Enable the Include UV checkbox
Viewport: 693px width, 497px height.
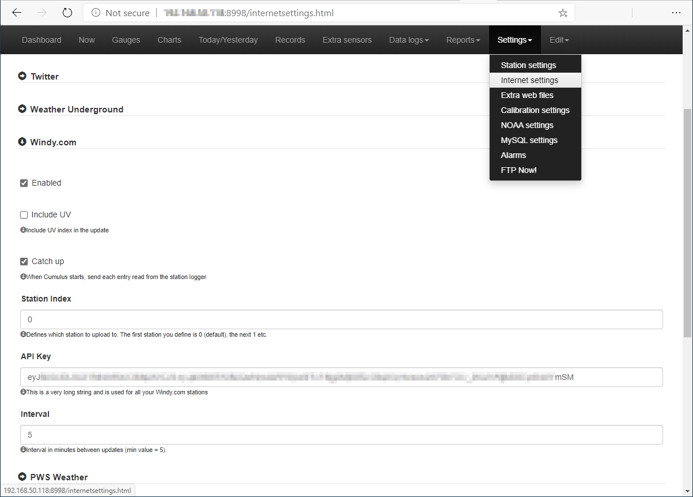24,214
